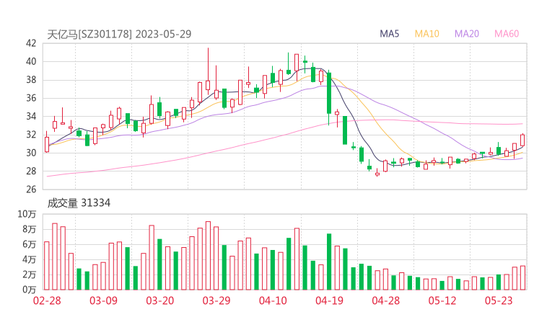Click the 6万 volume axis label

(30, 244)
